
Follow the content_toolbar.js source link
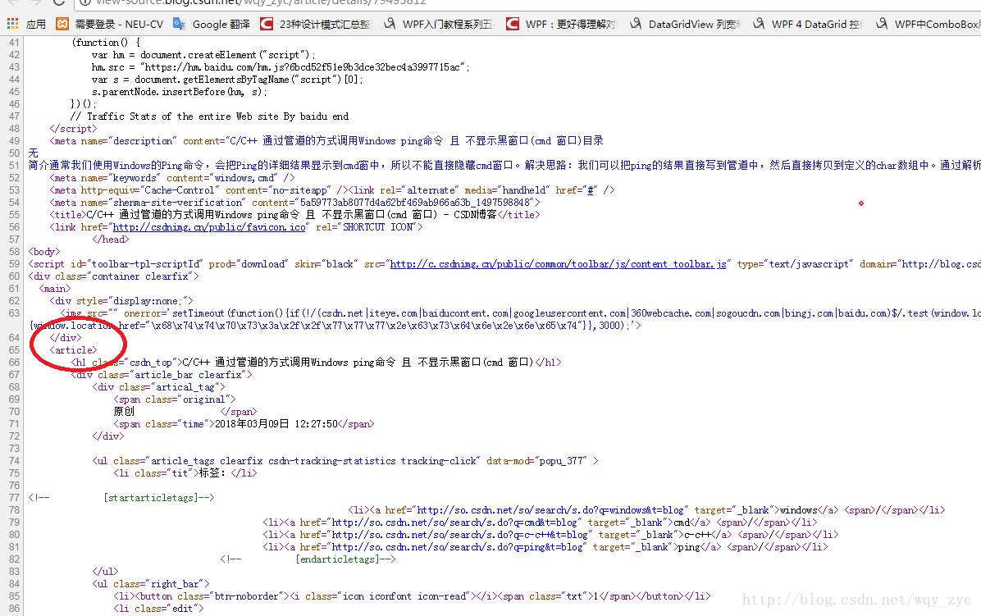coord(558,264)
